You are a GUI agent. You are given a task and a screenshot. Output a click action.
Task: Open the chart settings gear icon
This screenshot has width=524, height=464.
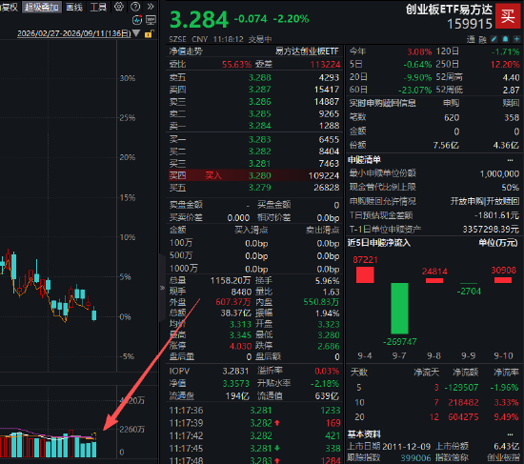click(119, 7)
